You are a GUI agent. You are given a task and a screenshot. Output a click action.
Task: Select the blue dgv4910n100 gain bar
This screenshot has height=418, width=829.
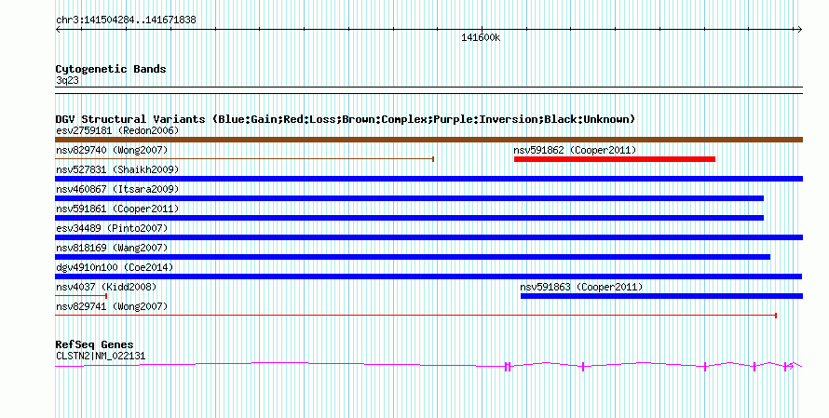[428, 276]
